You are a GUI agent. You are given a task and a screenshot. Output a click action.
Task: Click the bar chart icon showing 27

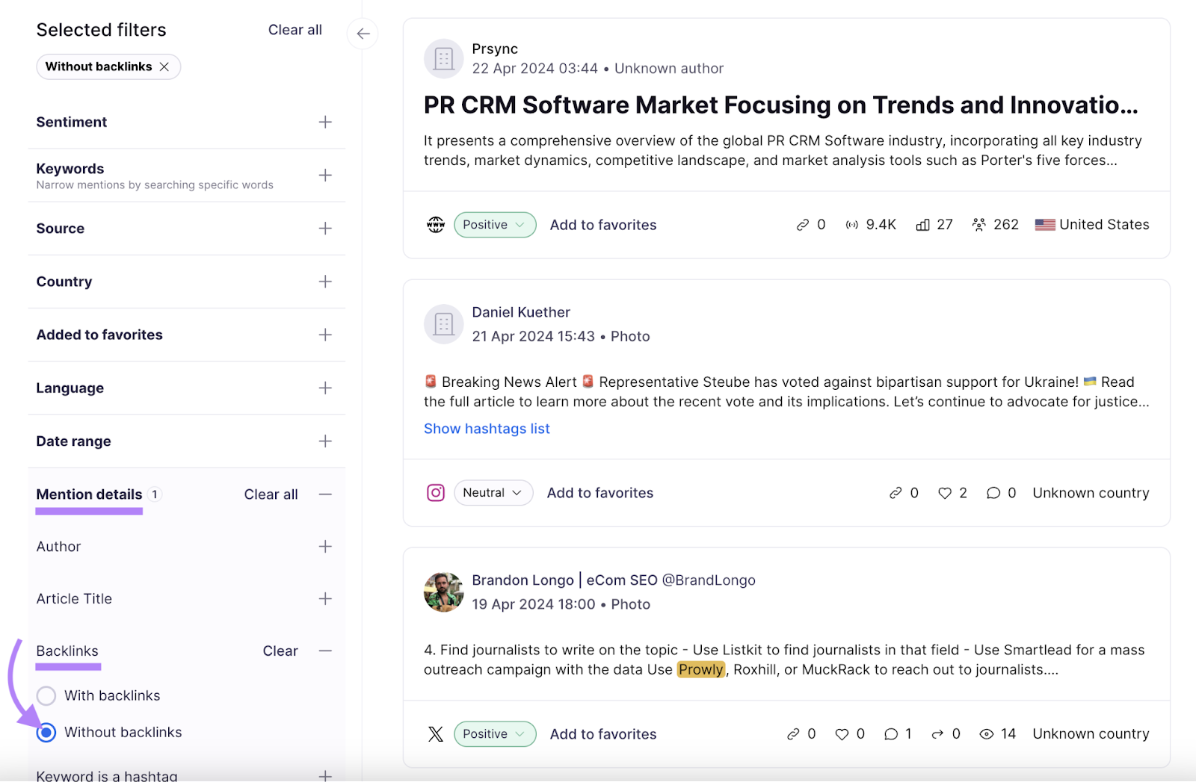[922, 224]
